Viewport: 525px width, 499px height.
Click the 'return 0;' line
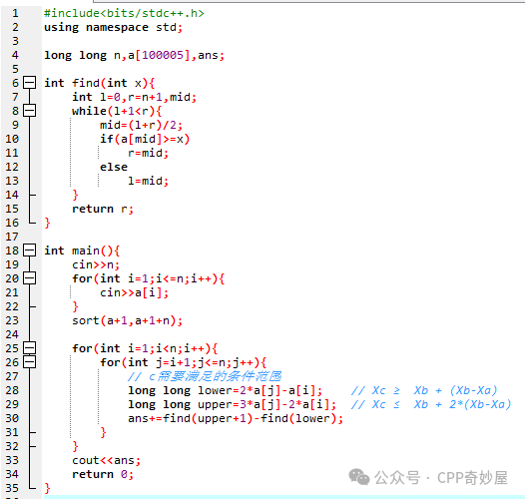(103, 474)
